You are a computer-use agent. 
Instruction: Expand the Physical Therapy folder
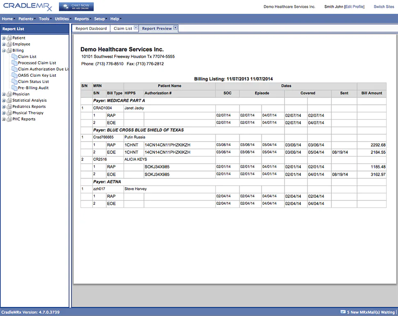coord(4,113)
